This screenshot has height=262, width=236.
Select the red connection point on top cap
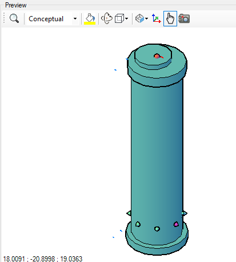click(157, 56)
